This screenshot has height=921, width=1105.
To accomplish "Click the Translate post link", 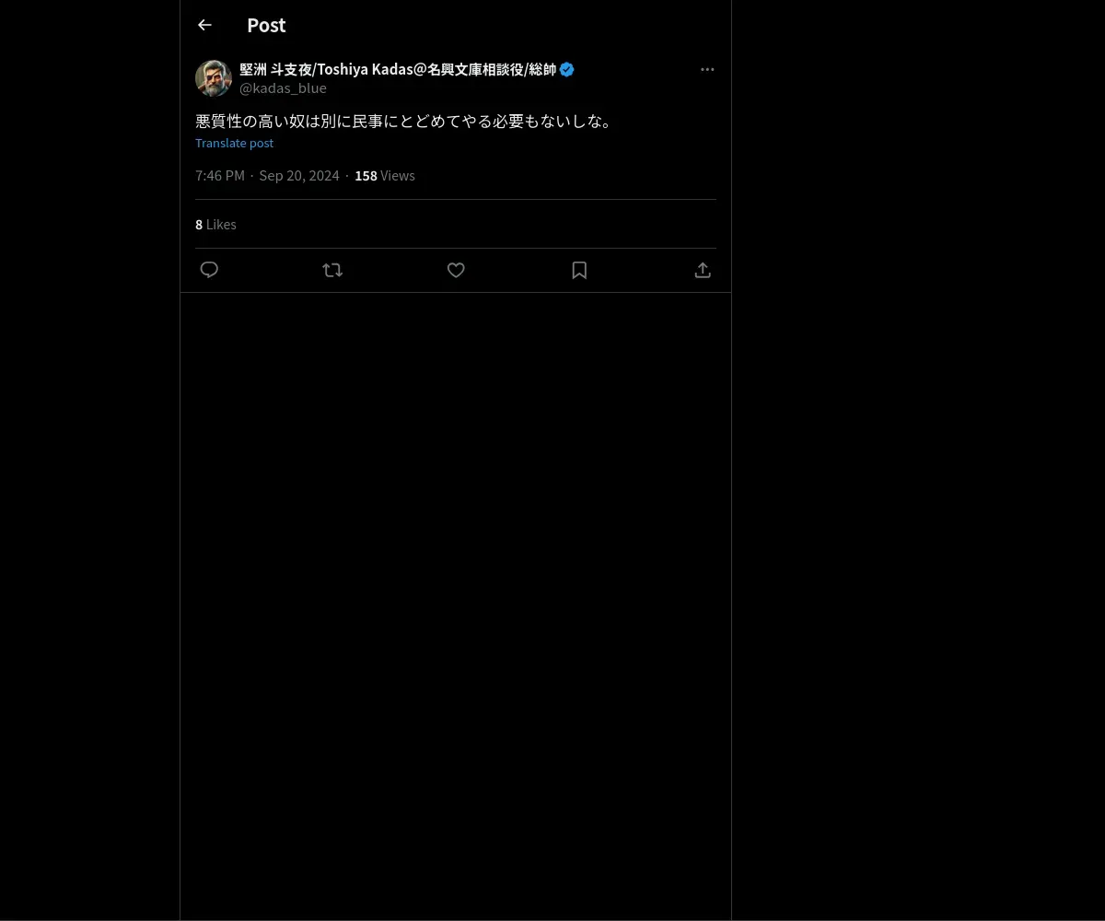I will [x=234, y=143].
